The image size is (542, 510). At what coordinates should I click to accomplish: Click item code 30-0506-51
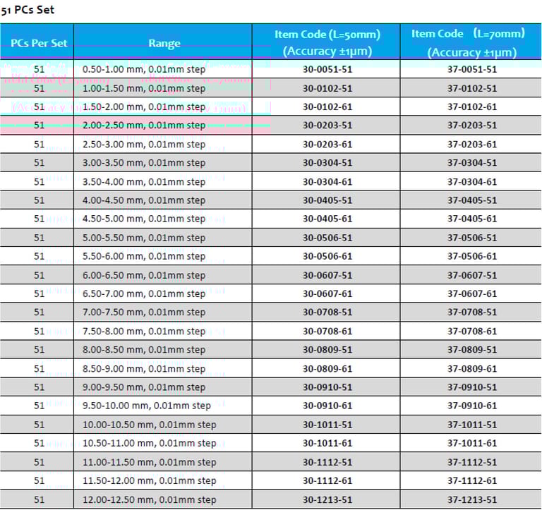click(x=327, y=238)
